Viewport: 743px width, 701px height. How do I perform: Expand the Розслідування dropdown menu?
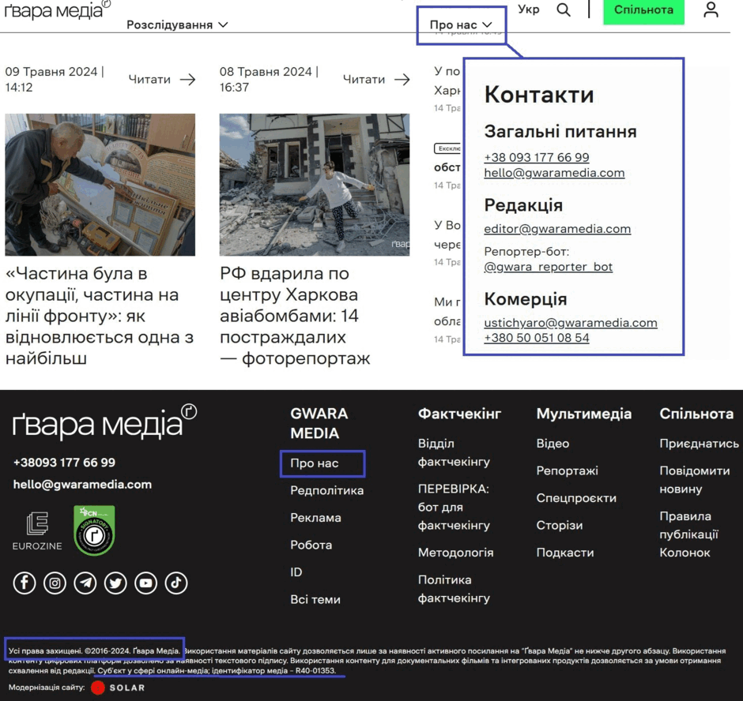[177, 24]
